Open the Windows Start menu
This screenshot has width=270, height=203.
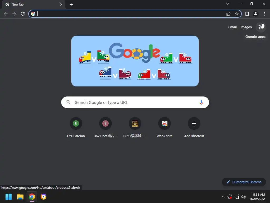click(8, 197)
